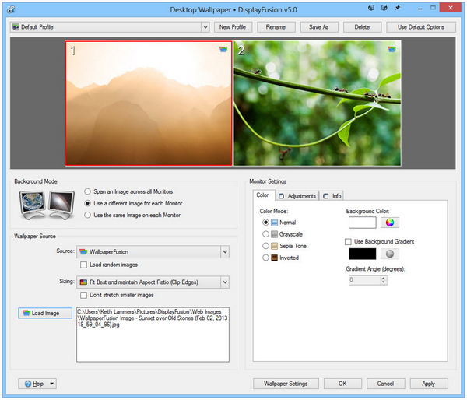Screen dimensions: 467x400
Task: Click WallpaperFusion icon on monitor 1 preview
Action: click(223, 49)
